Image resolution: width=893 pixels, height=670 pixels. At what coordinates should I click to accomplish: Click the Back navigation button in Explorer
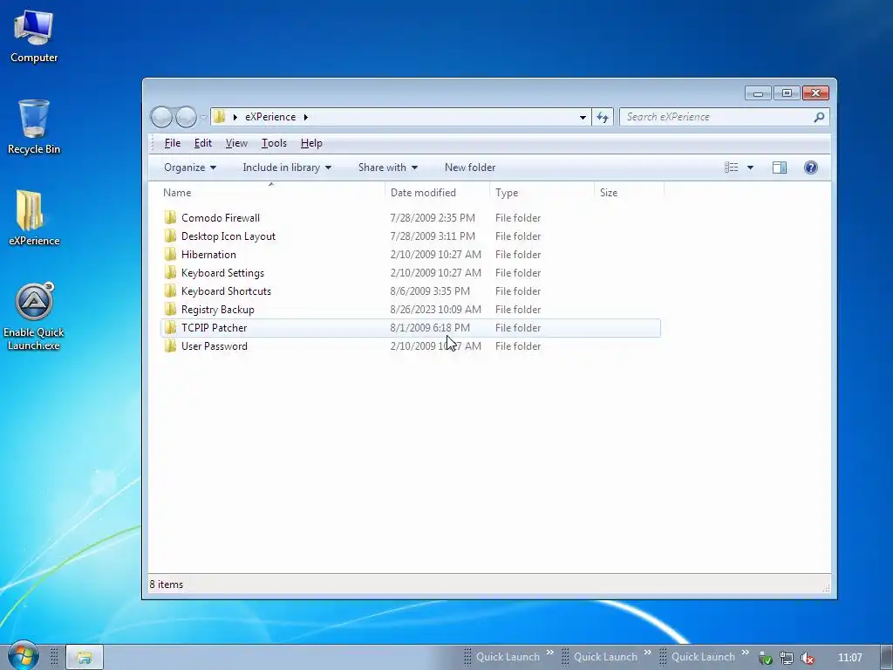(x=161, y=117)
